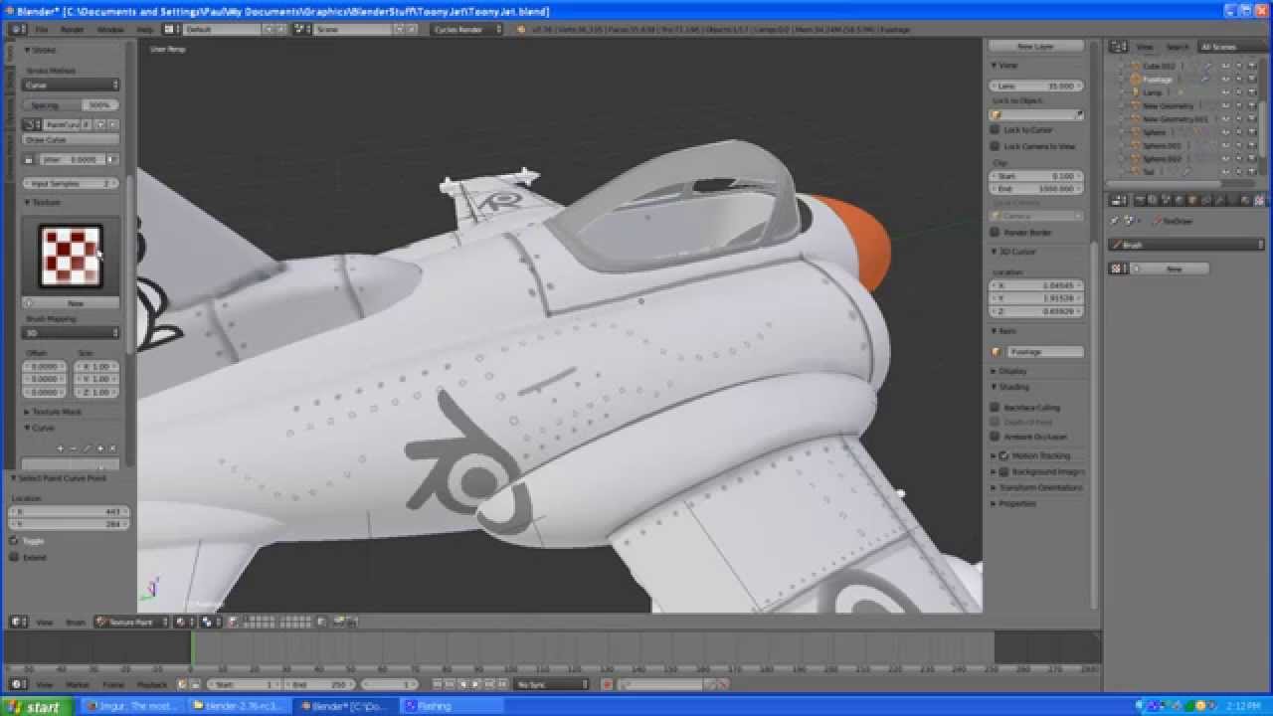1273x716 pixels.
Task: Click the Windows start button
Action: pyautogui.click(x=36, y=707)
